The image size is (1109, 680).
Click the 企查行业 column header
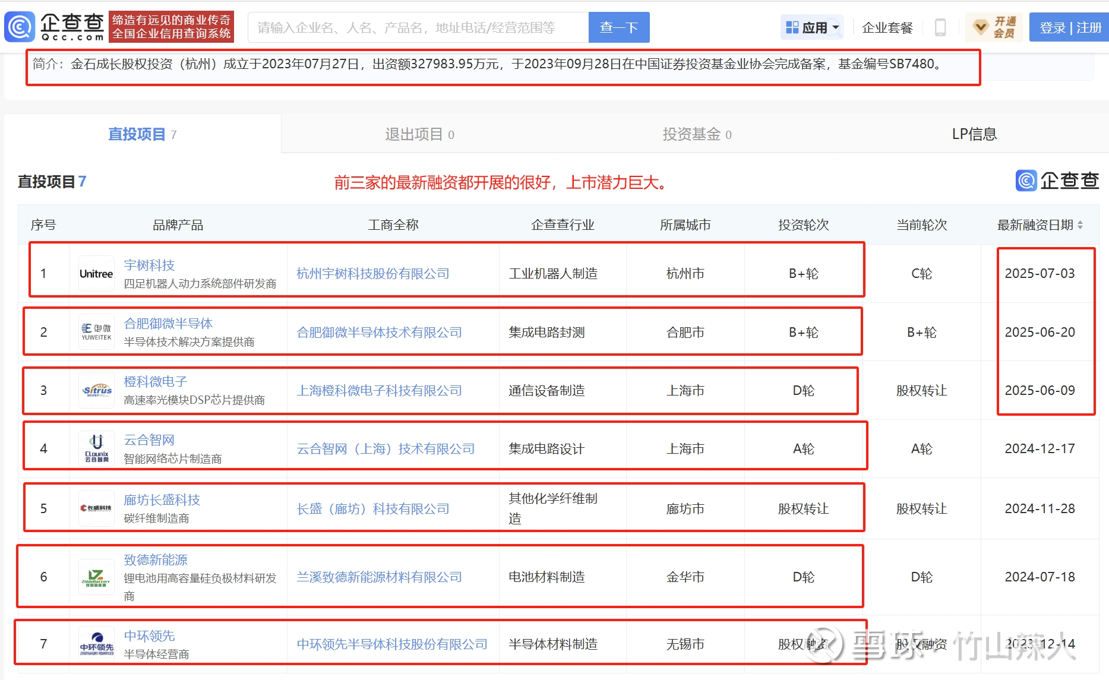(563, 225)
